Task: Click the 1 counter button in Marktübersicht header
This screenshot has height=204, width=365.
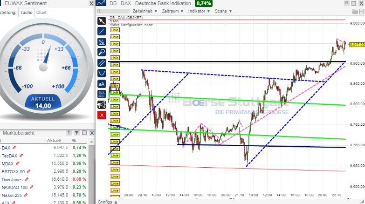Action: 69,133
